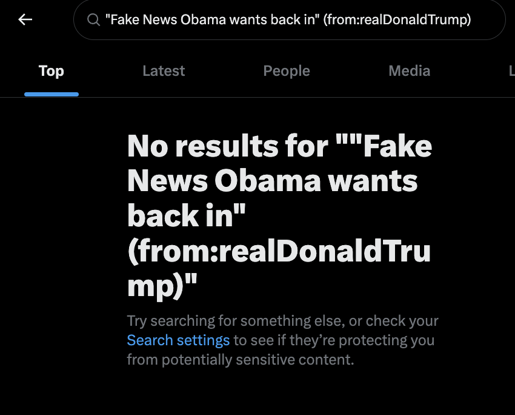Switch to the Latest tab
Viewport: 515px width, 415px height.
(163, 71)
